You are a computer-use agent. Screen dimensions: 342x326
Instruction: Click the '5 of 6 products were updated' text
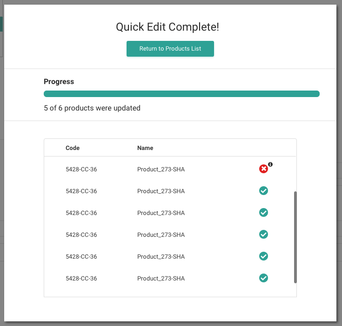(x=92, y=108)
